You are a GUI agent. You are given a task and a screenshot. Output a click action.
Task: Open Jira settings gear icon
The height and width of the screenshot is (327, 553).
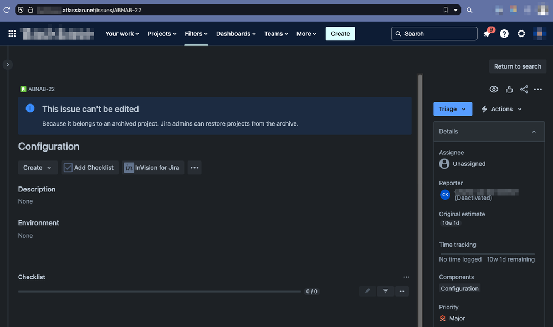521,33
